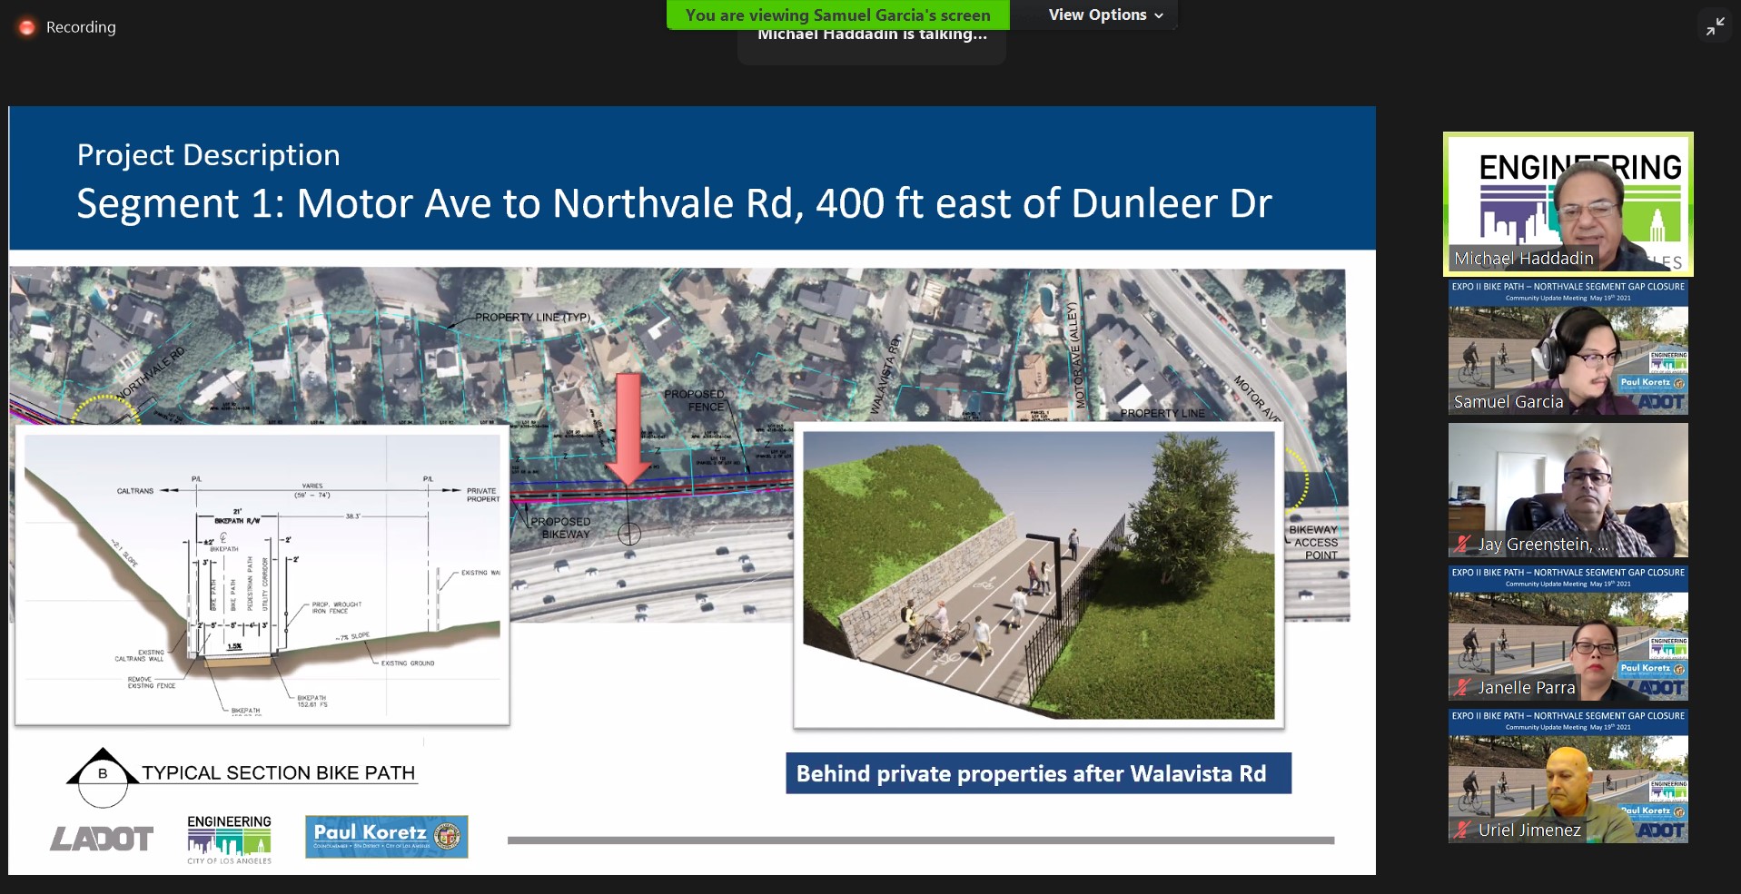This screenshot has width=1741, height=894.
Task: Click the green screen-sharing notification banner
Action: click(x=836, y=15)
